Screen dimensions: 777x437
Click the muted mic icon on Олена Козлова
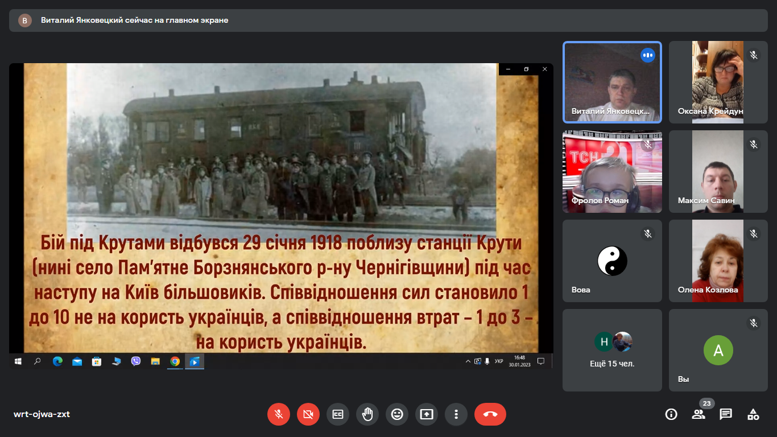coord(754,234)
